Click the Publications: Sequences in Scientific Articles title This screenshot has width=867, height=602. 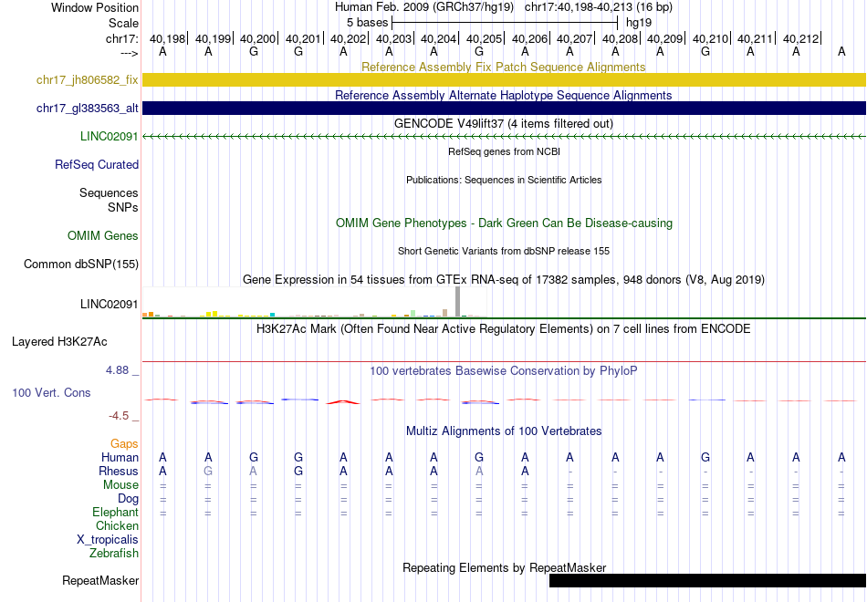pyautogui.click(x=504, y=180)
